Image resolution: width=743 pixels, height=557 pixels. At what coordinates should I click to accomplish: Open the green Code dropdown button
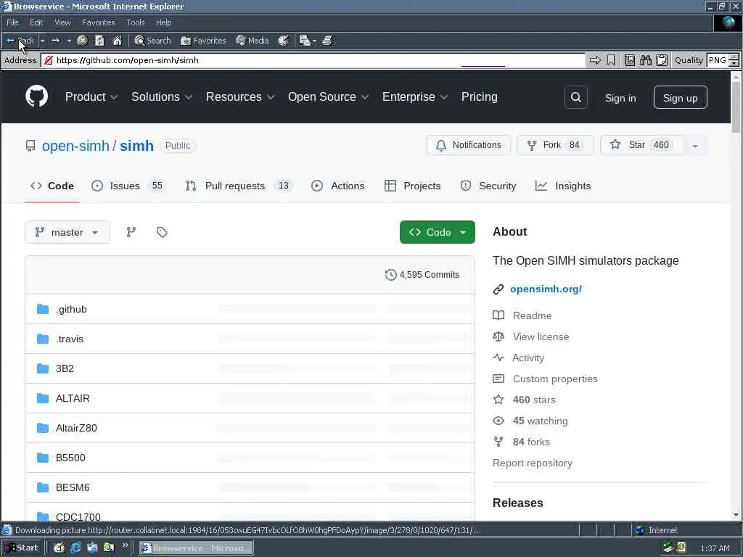coord(438,232)
